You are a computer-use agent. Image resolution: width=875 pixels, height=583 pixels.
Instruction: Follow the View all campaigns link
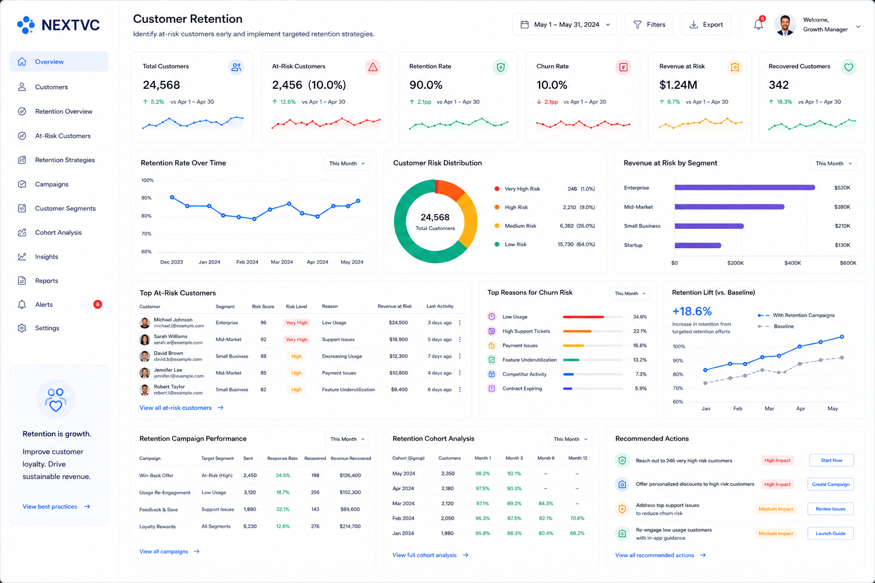pyautogui.click(x=169, y=552)
